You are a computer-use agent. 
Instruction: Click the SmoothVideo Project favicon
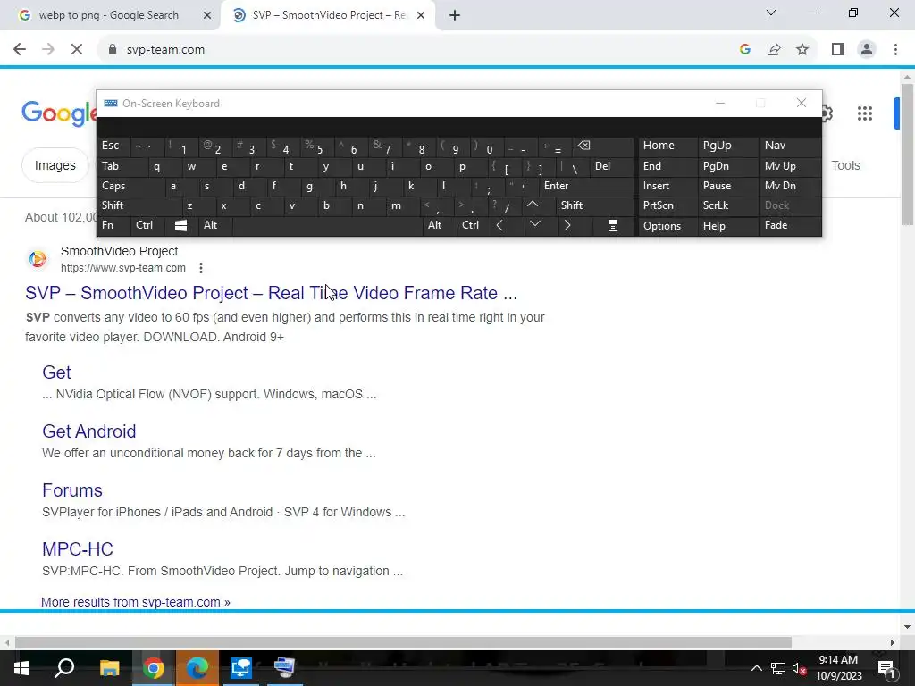click(x=38, y=258)
